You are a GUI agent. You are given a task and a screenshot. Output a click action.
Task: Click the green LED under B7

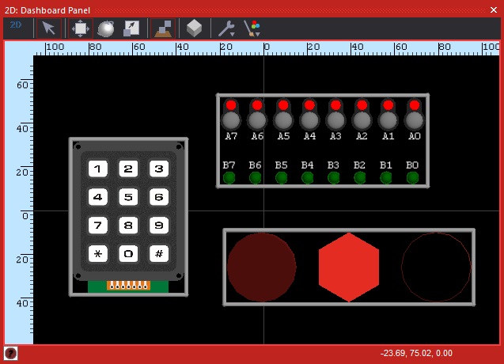pyautogui.click(x=229, y=178)
